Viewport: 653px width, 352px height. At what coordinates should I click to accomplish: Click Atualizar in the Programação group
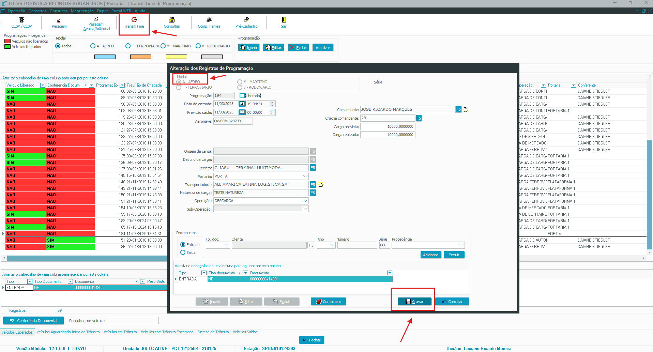click(x=323, y=48)
